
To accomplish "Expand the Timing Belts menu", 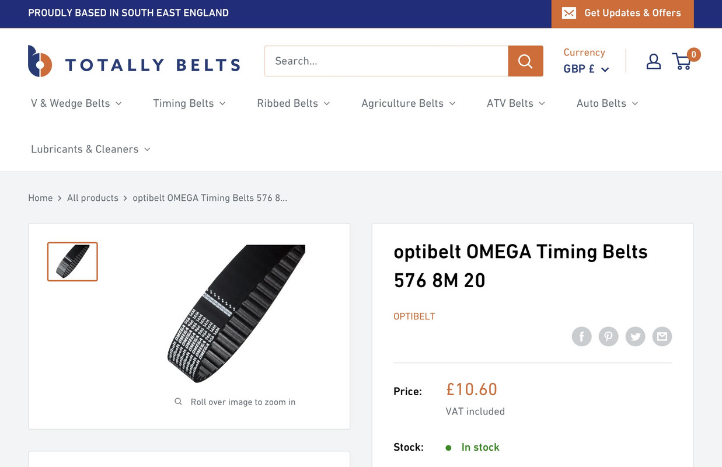I will tap(189, 103).
